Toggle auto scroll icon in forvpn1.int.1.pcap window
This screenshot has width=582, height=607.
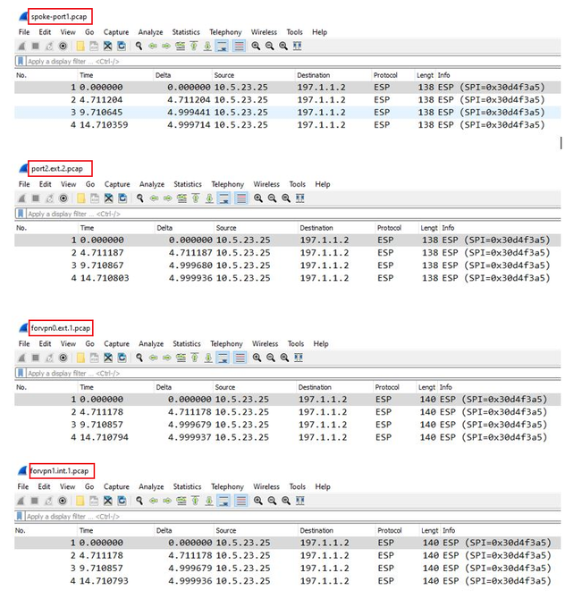(224, 501)
